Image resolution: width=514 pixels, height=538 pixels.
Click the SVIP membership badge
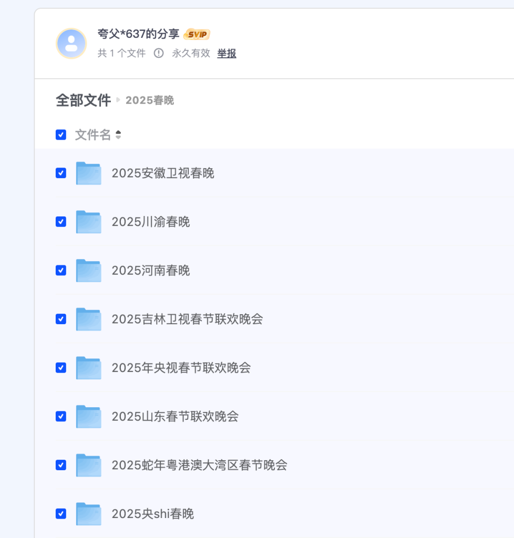click(x=197, y=35)
